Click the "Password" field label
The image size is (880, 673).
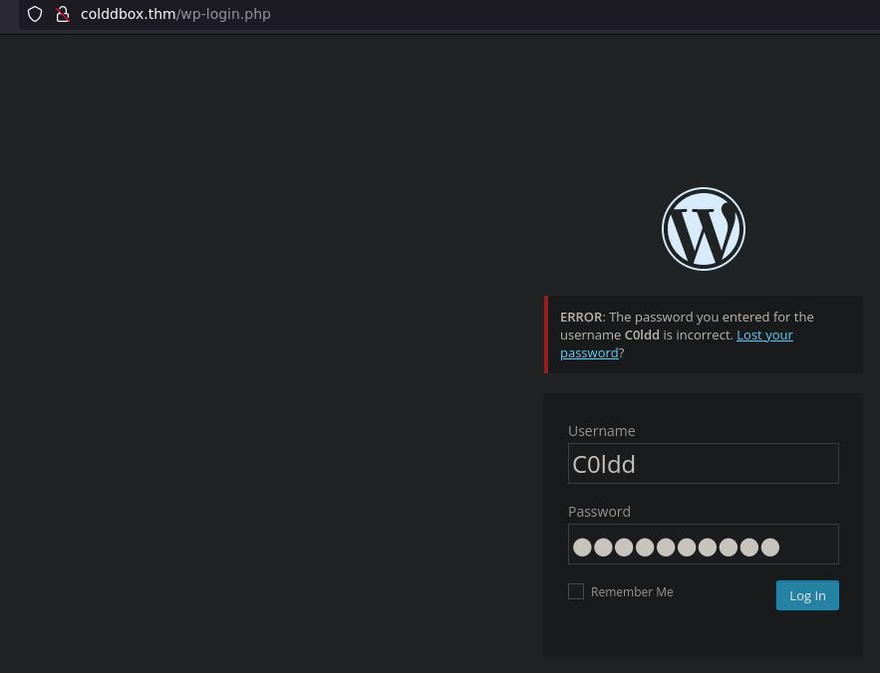(x=599, y=512)
